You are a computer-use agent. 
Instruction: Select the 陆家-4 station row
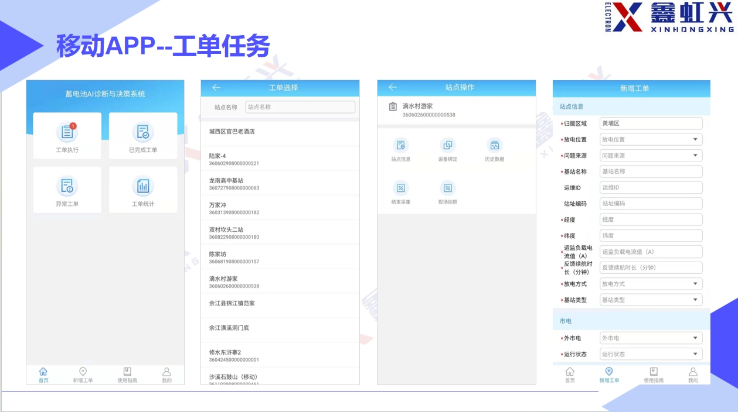[280, 159]
